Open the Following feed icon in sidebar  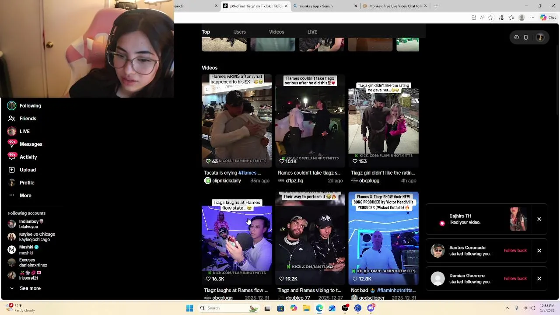click(x=12, y=105)
